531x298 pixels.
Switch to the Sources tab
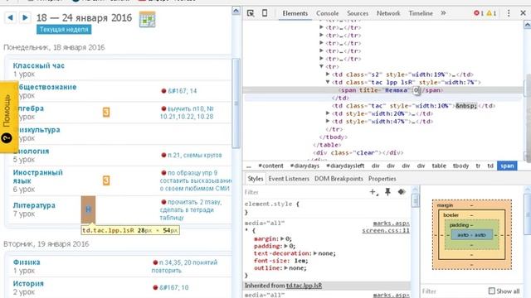(358, 13)
